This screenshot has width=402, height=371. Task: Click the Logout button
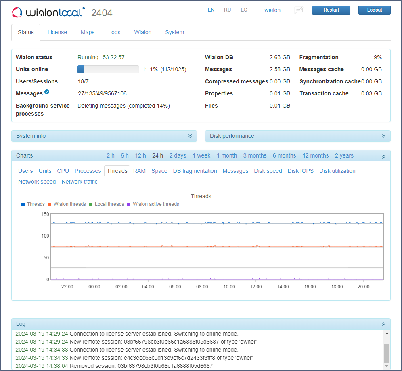pyautogui.click(x=374, y=10)
